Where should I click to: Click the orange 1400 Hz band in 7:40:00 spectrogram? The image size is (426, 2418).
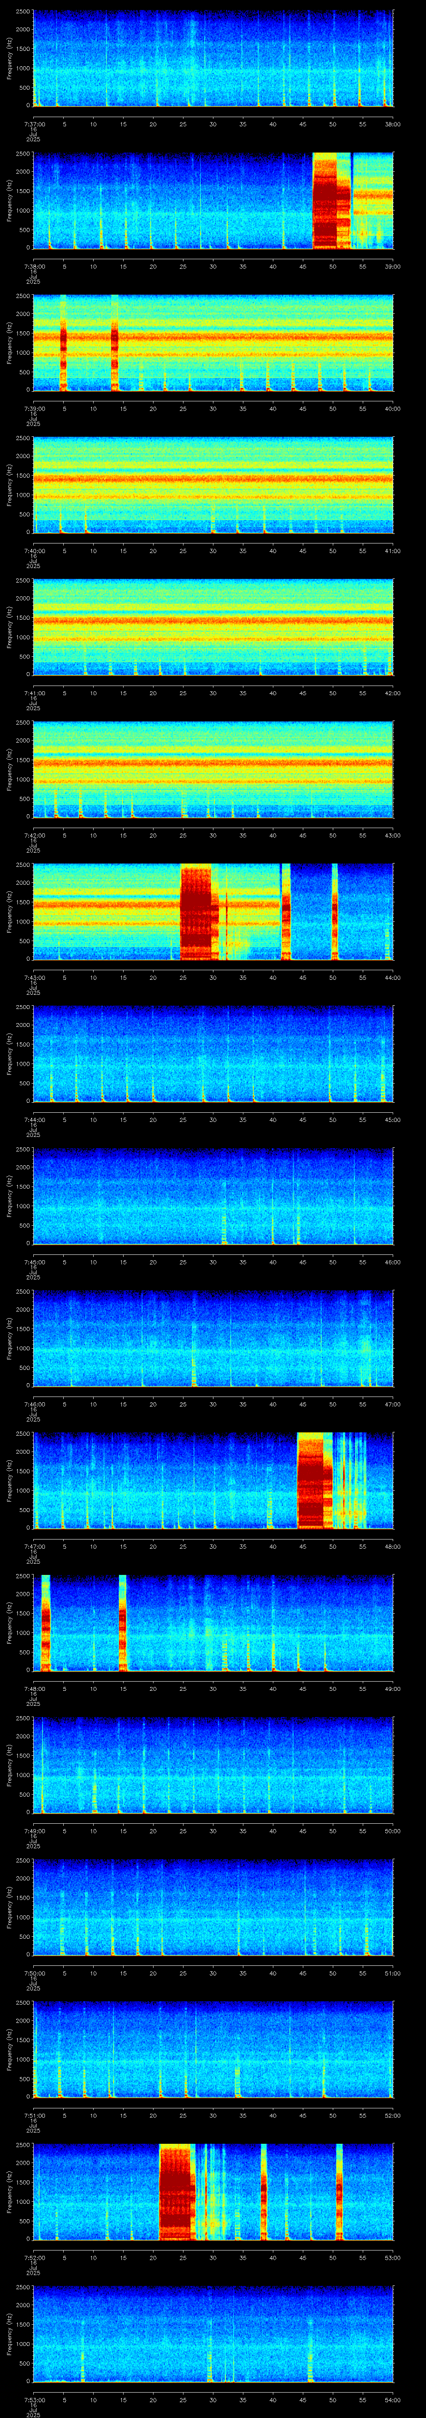(213, 479)
